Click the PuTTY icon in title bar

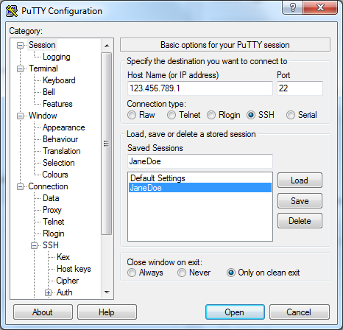tap(11, 11)
